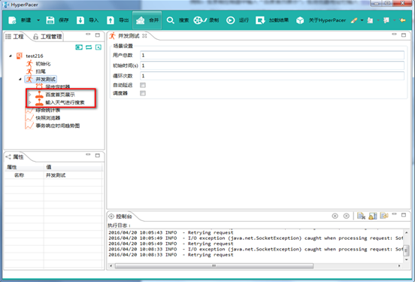Click the 保存 save toolbar button
The width and height of the screenshot is (415, 282).
[57, 20]
